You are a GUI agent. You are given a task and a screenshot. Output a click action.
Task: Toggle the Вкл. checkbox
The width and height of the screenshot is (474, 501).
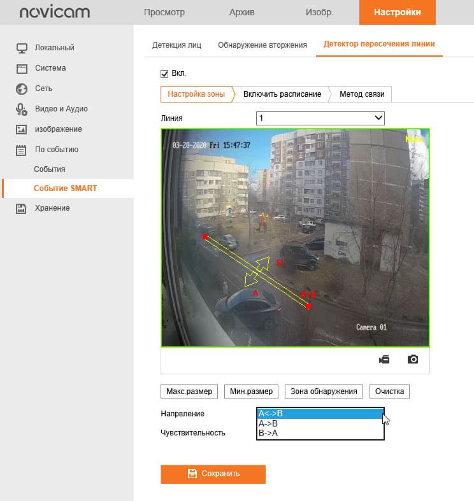point(164,74)
